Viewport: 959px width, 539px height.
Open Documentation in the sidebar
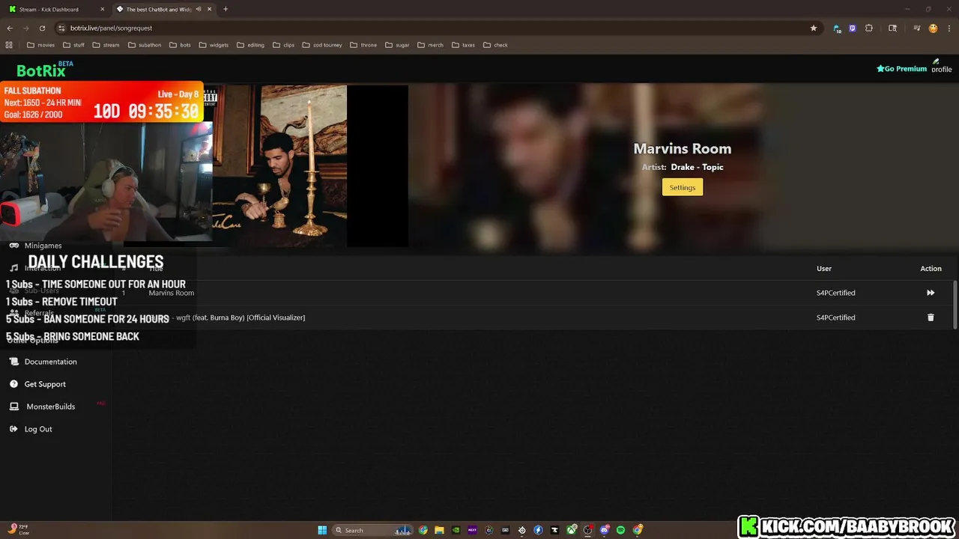50,362
